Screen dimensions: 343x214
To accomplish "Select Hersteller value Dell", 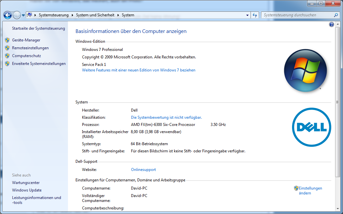I will tap(134, 110).
